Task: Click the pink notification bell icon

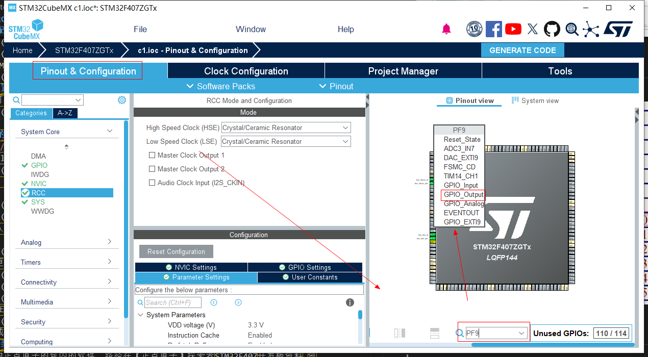Action: tap(446, 29)
